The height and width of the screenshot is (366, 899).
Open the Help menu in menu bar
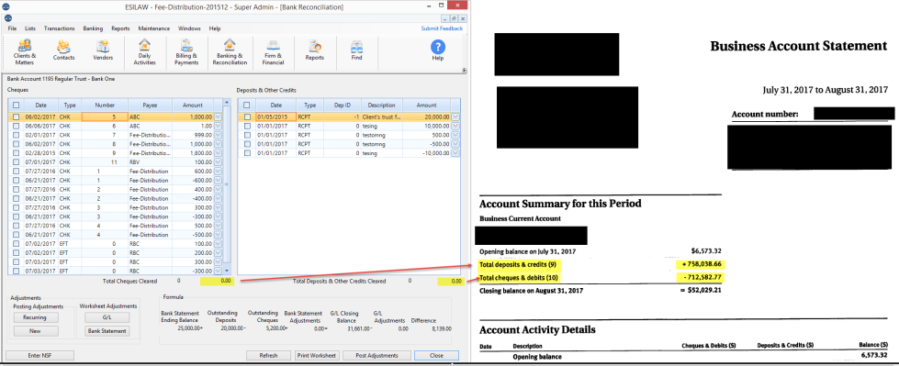215,28
